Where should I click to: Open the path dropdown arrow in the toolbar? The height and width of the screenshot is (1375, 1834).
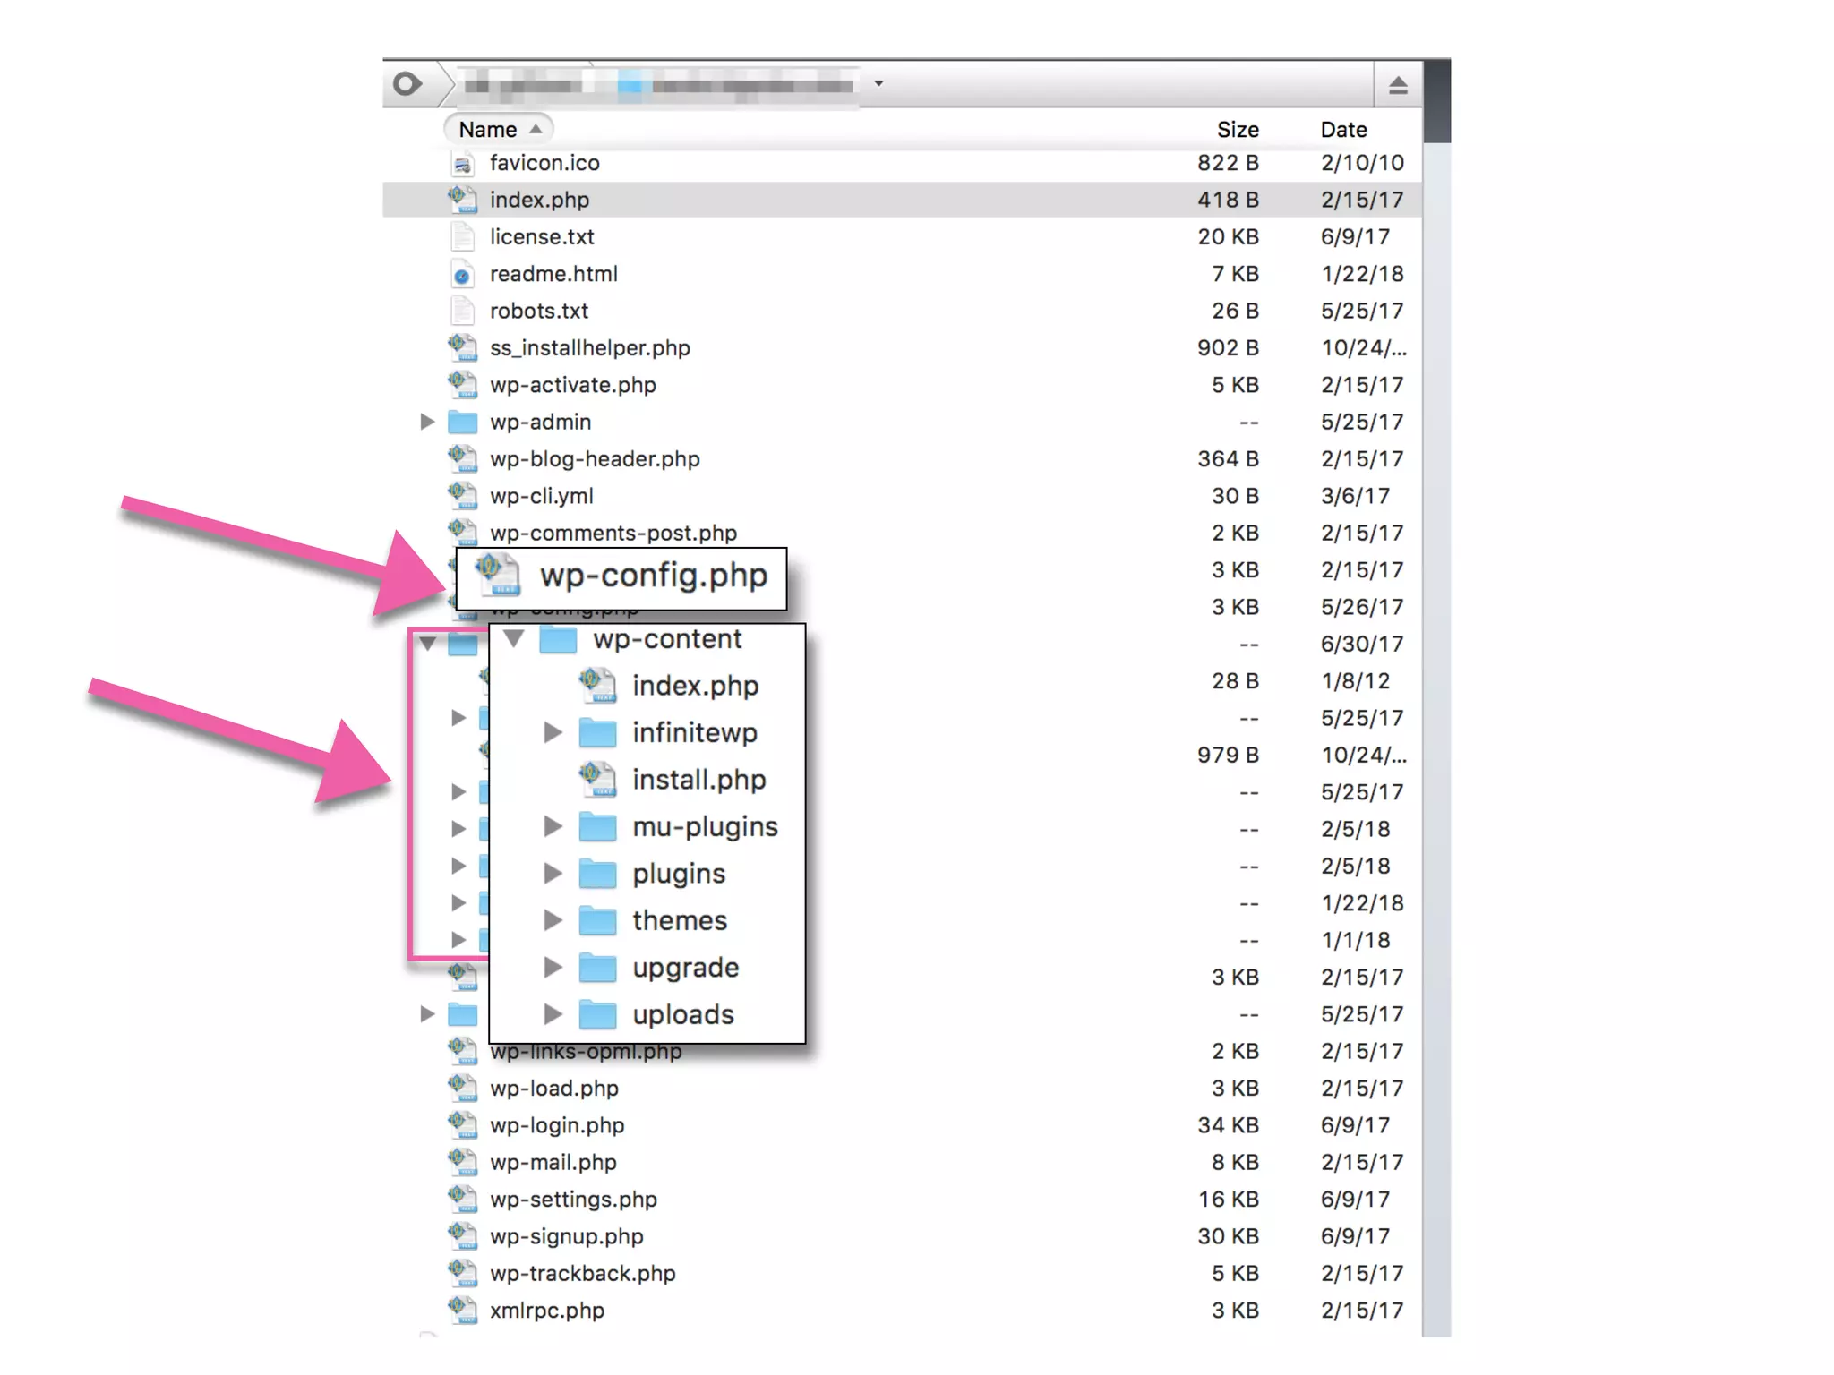pyautogui.click(x=878, y=84)
